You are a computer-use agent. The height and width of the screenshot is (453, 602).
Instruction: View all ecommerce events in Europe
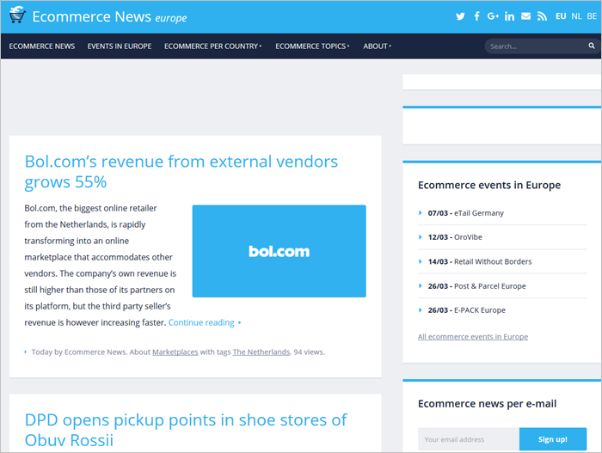pos(473,337)
